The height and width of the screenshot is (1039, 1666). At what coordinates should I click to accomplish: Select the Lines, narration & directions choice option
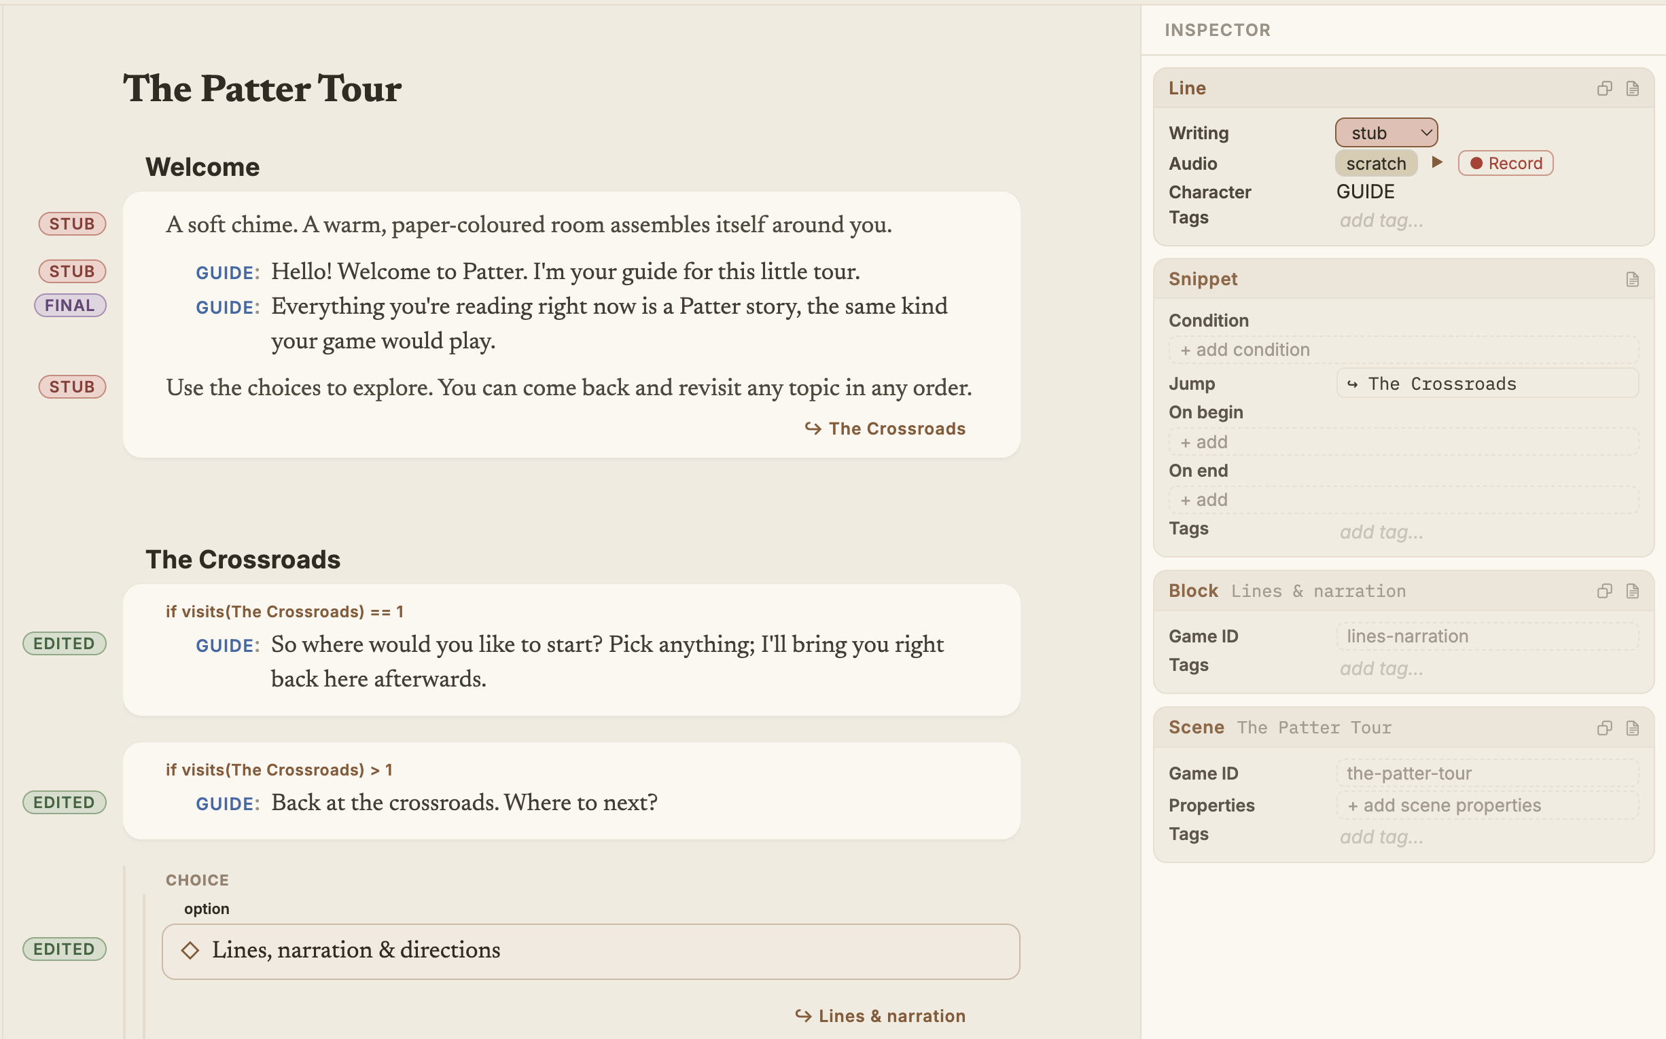tap(590, 951)
